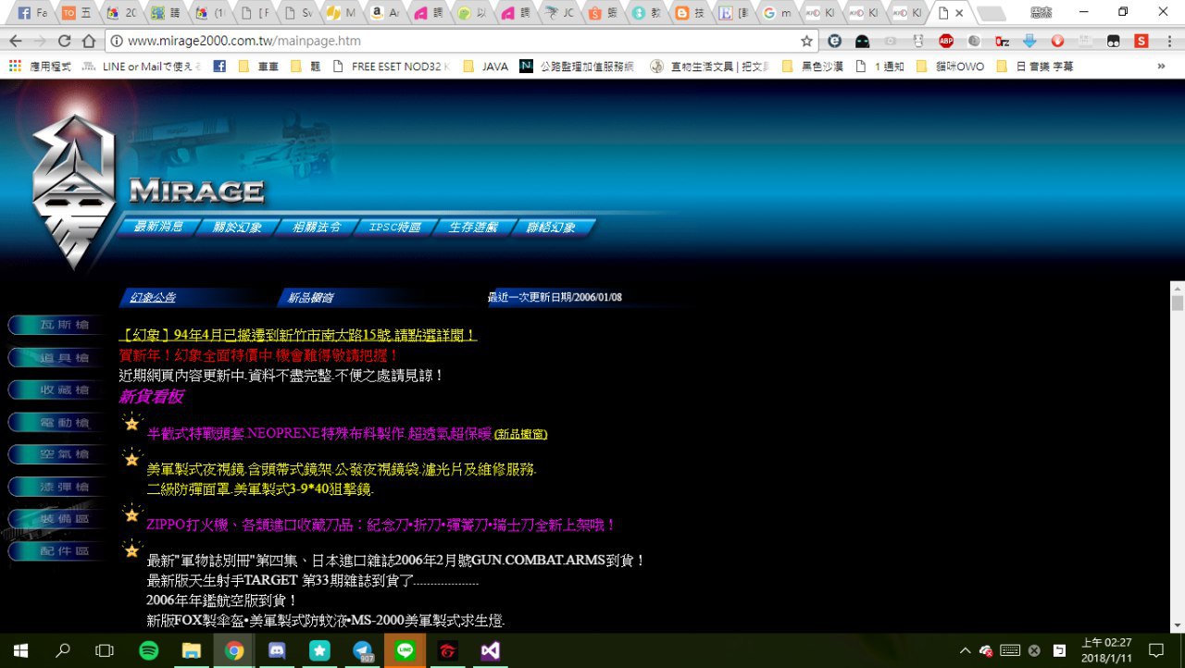Select the IPSC特區 navigation tab
This screenshot has height=668, width=1185.
pos(394,228)
